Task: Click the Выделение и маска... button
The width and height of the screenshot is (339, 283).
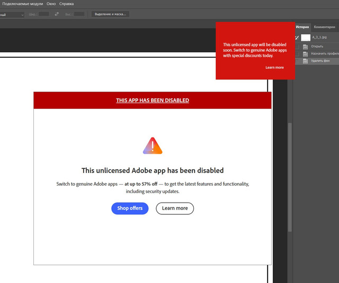Action: (x=110, y=14)
